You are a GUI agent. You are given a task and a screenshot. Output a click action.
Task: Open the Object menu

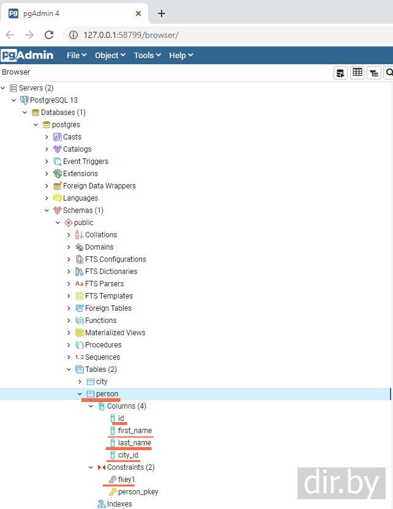tap(110, 55)
